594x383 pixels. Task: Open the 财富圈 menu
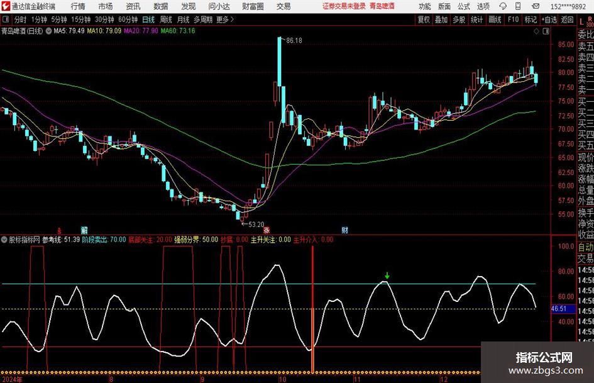(253, 6)
